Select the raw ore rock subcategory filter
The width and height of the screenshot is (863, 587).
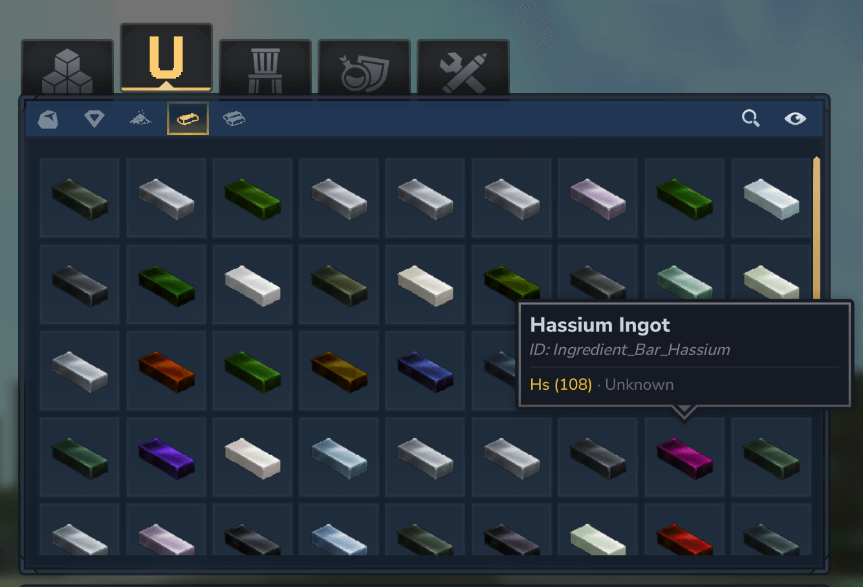click(49, 119)
